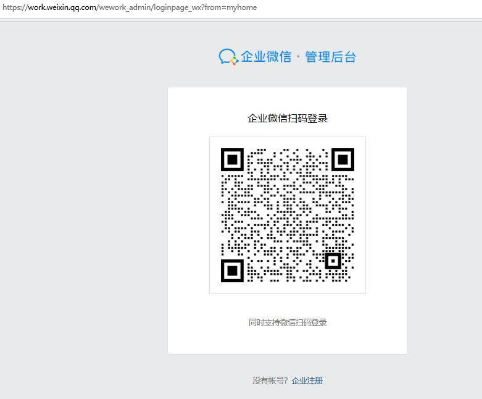The image size is (482, 399).
Task: Click the 企业微信 brand name text
Action: tap(266, 57)
